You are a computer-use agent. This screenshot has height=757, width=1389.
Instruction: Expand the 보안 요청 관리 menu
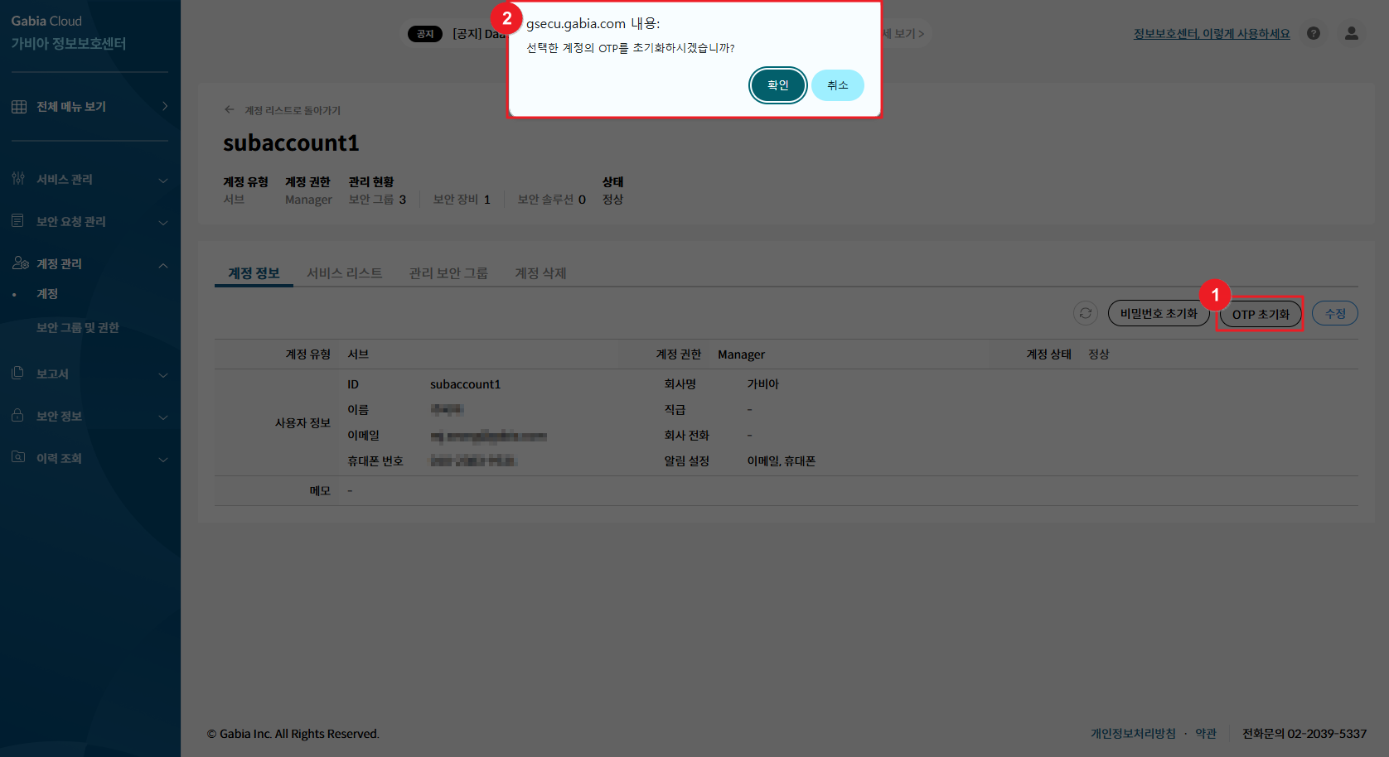(163, 222)
